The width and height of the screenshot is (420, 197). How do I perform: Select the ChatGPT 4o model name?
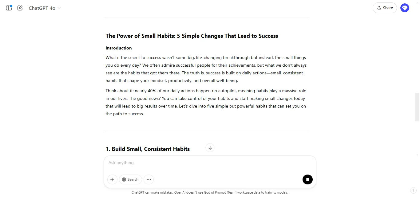[x=42, y=8]
